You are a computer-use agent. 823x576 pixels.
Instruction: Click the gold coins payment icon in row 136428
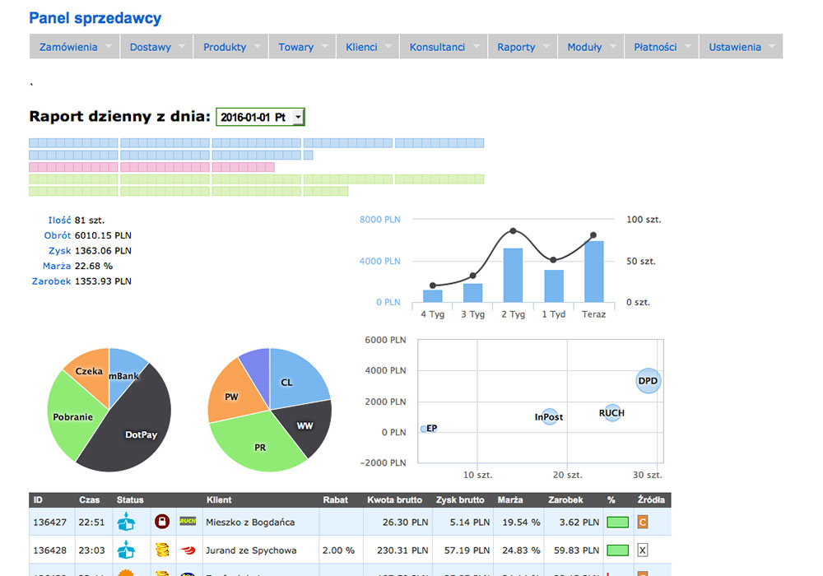163,550
